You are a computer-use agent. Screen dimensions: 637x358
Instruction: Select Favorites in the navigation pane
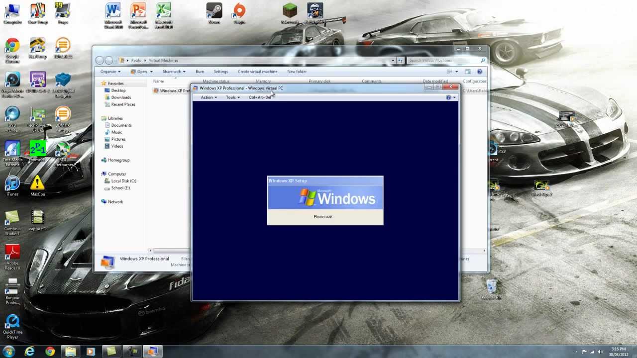click(115, 84)
